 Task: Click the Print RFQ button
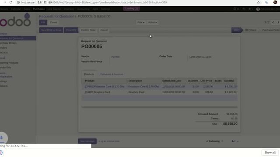71,30
